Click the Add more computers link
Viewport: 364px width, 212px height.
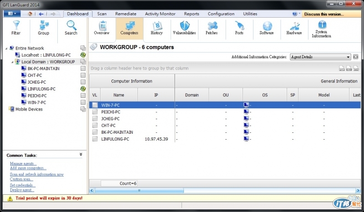click(28, 168)
